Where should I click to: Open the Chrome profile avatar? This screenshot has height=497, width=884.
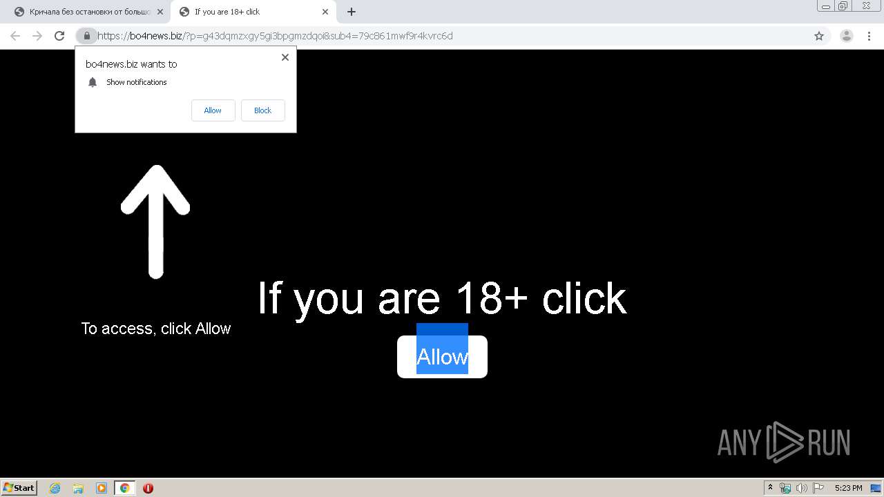[x=847, y=36]
